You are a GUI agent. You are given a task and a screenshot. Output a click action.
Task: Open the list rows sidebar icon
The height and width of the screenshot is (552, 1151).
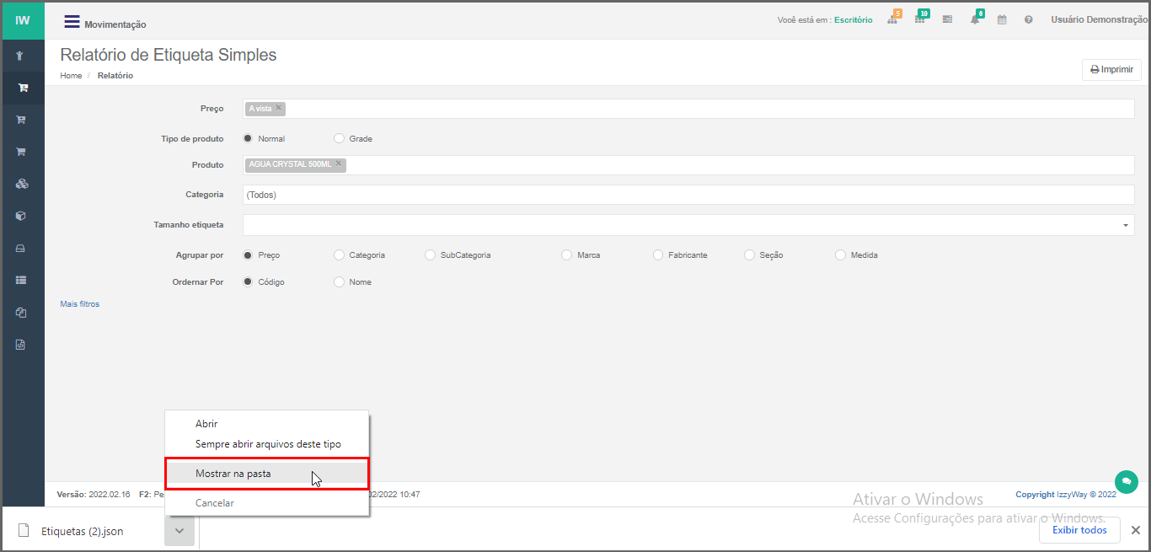coord(22,280)
